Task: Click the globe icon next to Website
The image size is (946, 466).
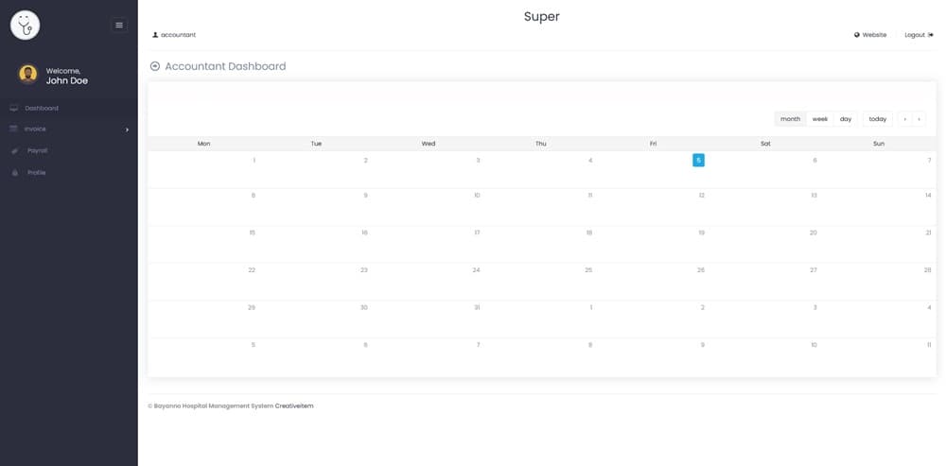Action: point(857,35)
